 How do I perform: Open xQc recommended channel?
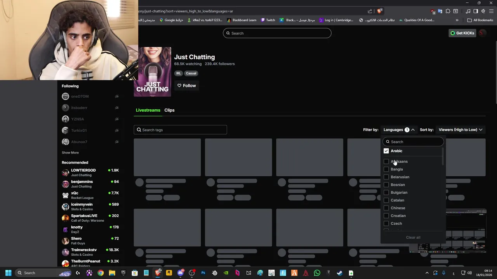point(90,195)
